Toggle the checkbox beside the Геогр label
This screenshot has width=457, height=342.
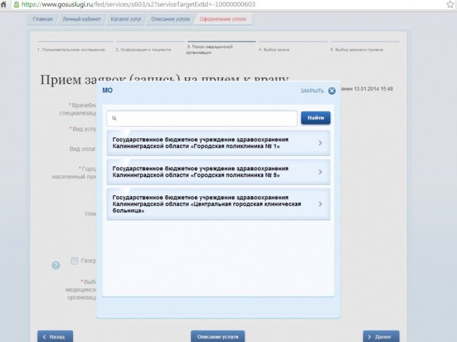coord(74,260)
